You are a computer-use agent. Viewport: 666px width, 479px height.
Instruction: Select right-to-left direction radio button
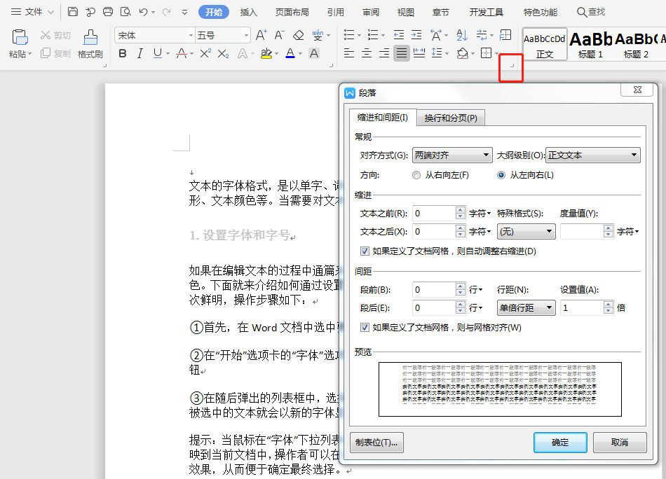[416, 175]
